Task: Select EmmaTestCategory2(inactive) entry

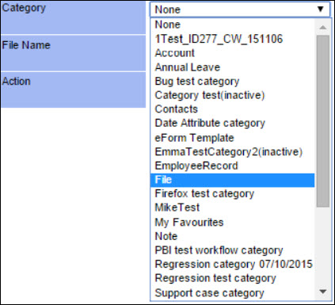Action: click(233, 152)
